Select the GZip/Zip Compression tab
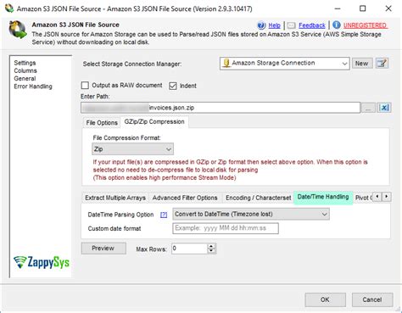Viewport: 402px width, 313px height. click(x=154, y=122)
